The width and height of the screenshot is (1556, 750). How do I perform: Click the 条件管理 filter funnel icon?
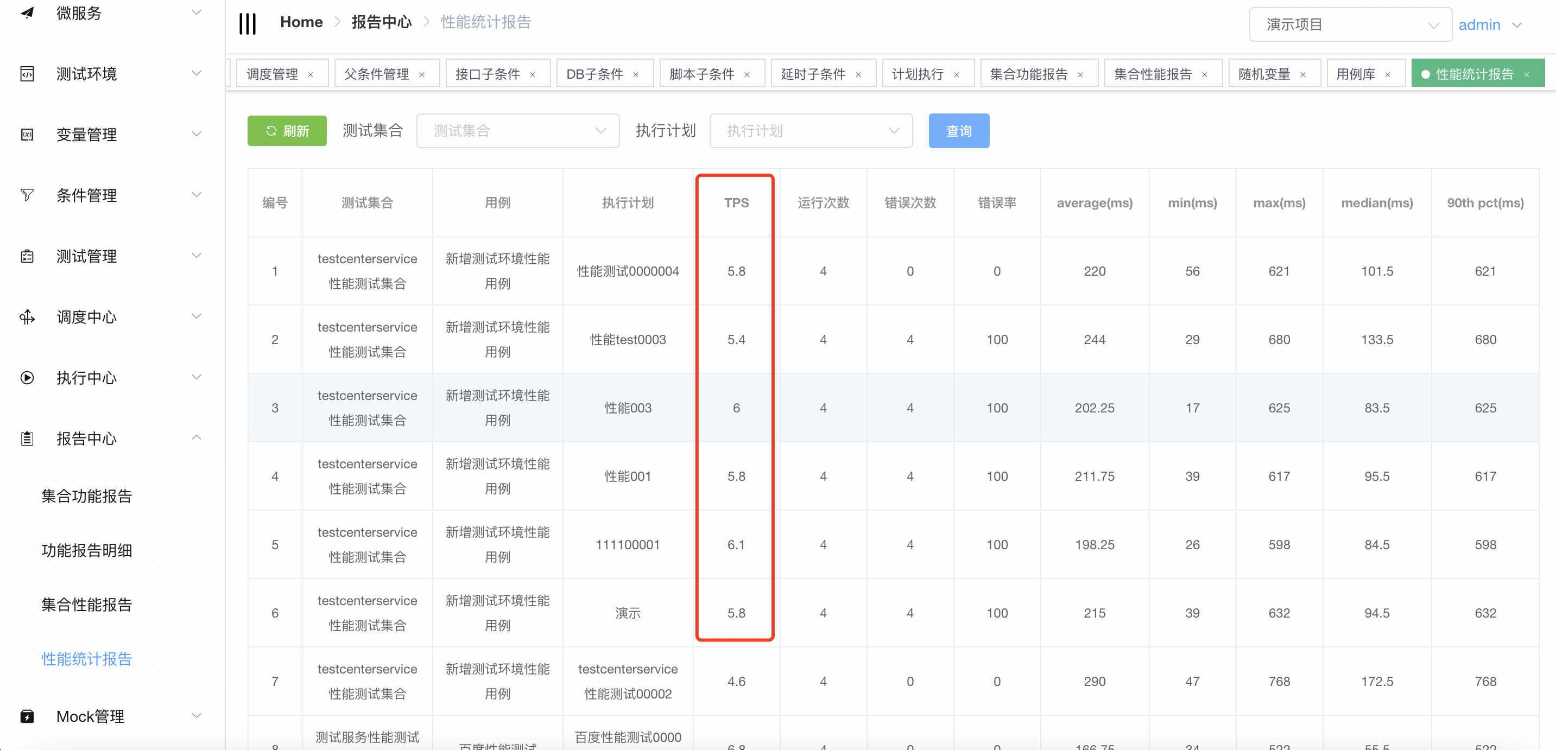(x=27, y=195)
